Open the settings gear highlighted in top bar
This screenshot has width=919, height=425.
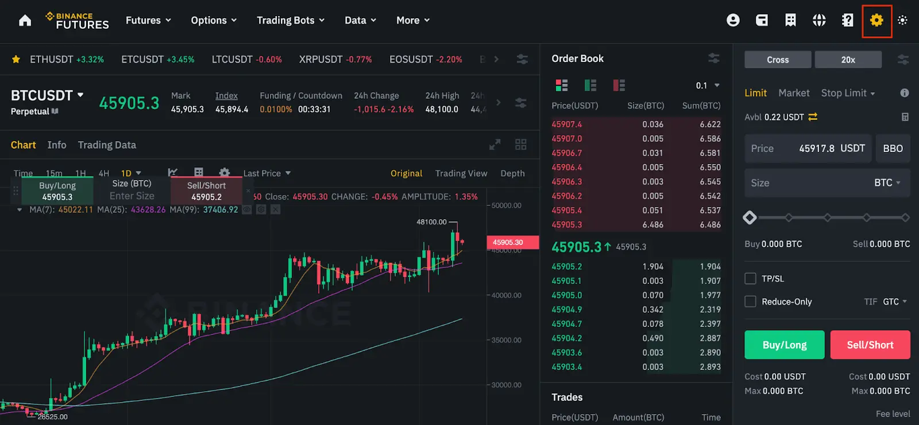tap(875, 20)
